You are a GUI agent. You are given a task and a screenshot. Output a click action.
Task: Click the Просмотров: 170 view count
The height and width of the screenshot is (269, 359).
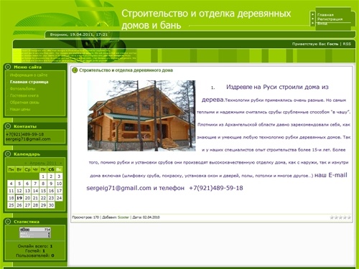tap(85, 217)
